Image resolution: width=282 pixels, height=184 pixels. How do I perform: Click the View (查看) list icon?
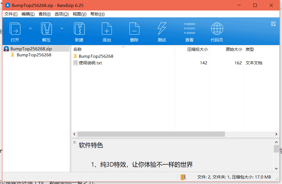[189, 28]
